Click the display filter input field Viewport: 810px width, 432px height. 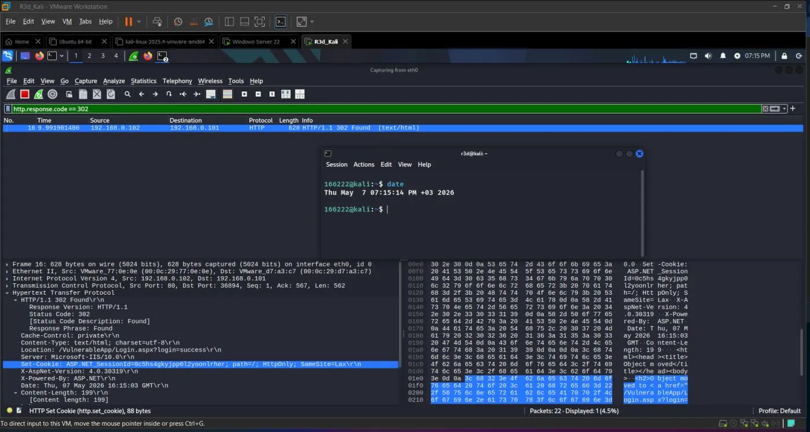click(x=385, y=109)
